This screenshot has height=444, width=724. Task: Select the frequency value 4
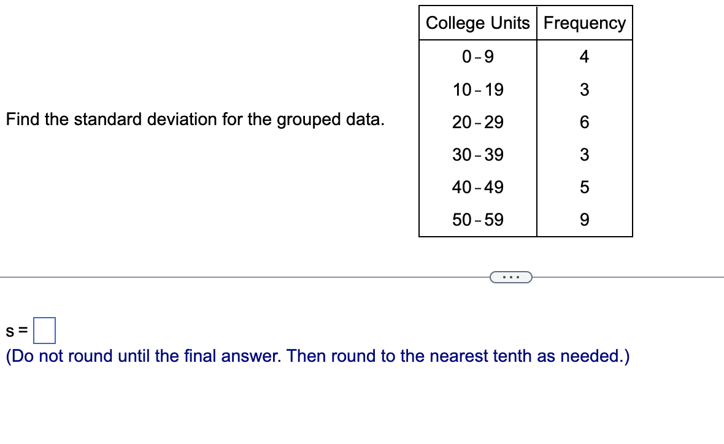point(584,57)
